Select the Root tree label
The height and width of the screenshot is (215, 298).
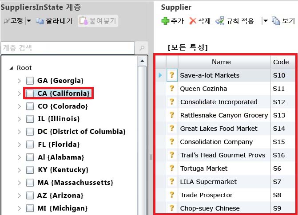(24, 68)
